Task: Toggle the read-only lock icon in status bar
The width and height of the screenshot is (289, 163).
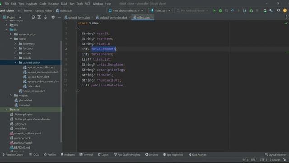Action: coord(284,160)
